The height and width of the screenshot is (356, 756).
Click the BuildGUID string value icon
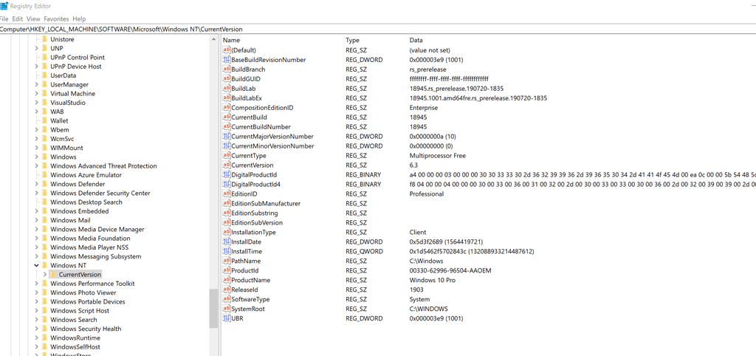(x=227, y=79)
